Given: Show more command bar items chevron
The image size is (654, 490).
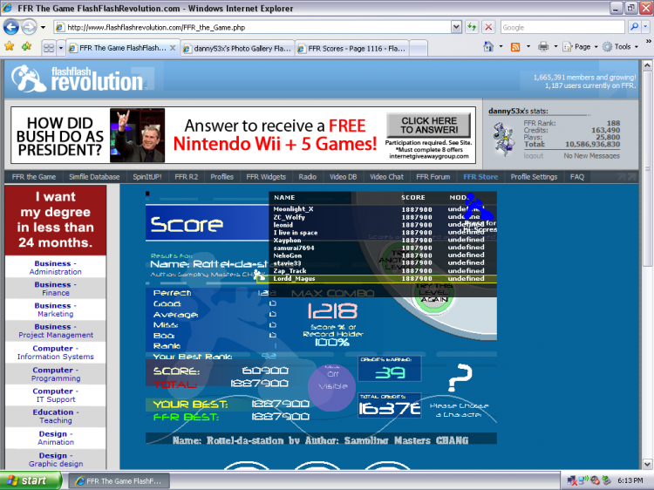Looking at the screenshot, I should tap(648, 41).
